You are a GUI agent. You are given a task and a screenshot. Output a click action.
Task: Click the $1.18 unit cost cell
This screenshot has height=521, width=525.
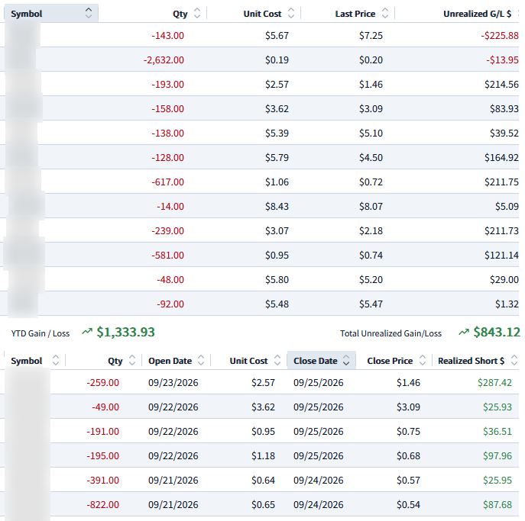(263, 455)
